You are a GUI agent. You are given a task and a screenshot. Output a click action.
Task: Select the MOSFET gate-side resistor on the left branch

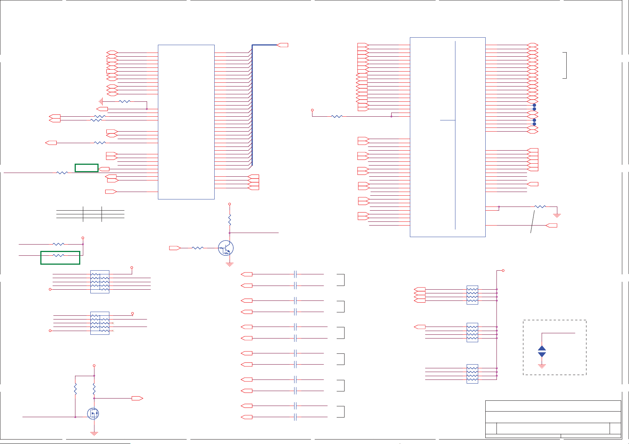pos(75,390)
